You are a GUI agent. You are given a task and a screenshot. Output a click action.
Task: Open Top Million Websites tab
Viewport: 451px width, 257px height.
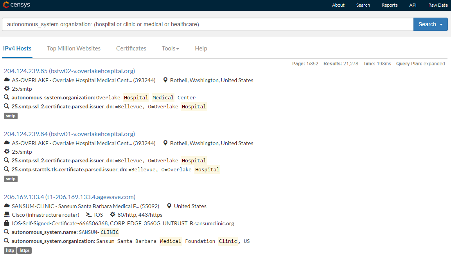[x=74, y=49]
